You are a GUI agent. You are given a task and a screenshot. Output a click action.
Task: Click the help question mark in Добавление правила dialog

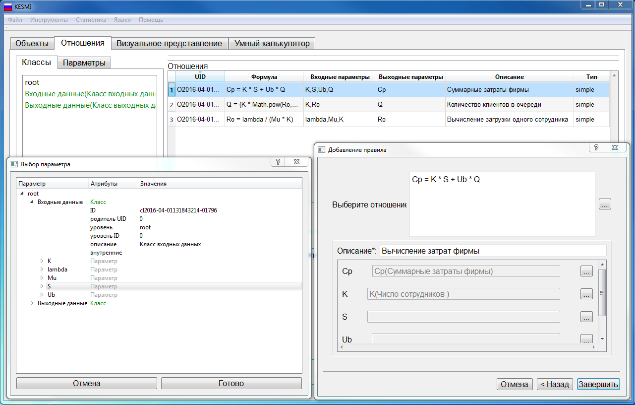(x=596, y=148)
